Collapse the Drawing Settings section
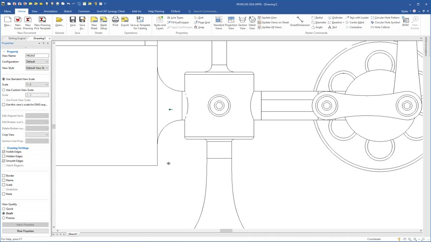 tap(4, 148)
